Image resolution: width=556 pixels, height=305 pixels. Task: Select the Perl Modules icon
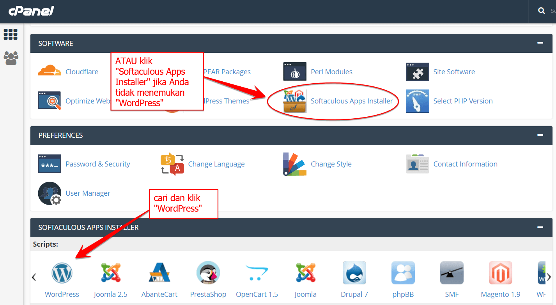(x=295, y=72)
